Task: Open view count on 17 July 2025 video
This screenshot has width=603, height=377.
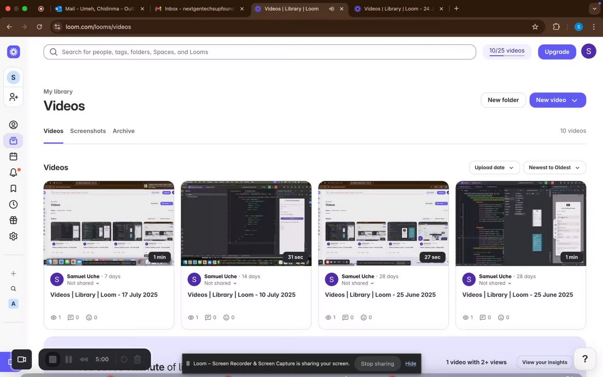Action: pyautogui.click(x=56, y=318)
